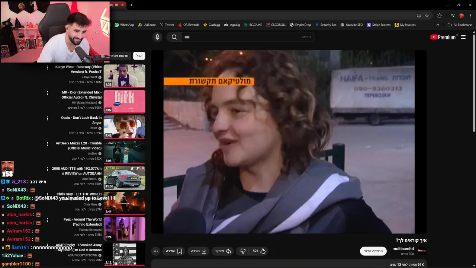Open the Chrome three-dot menu

[471, 16]
